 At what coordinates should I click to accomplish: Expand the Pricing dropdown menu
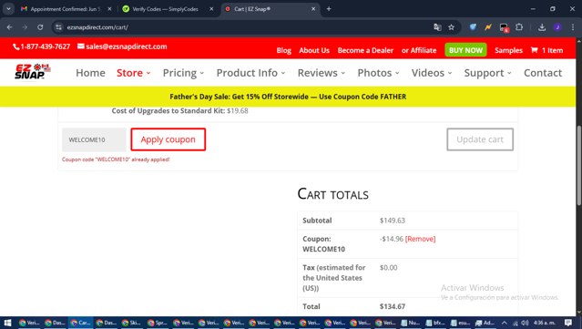point(183,73)
